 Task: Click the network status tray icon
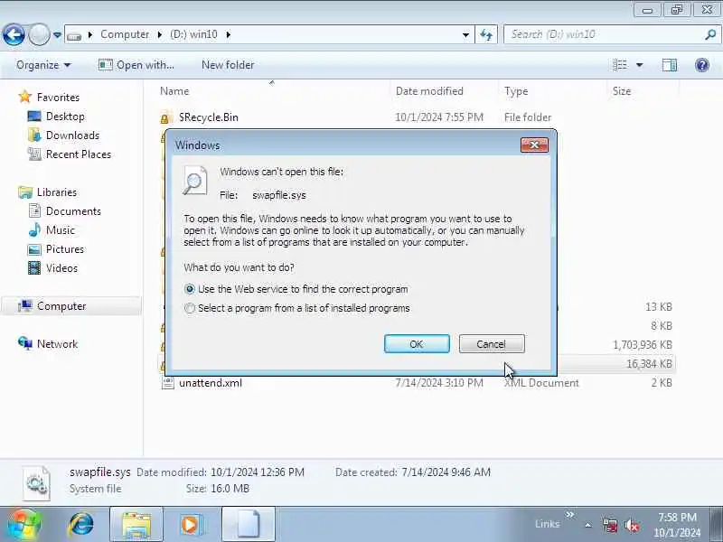pos(610,525)
